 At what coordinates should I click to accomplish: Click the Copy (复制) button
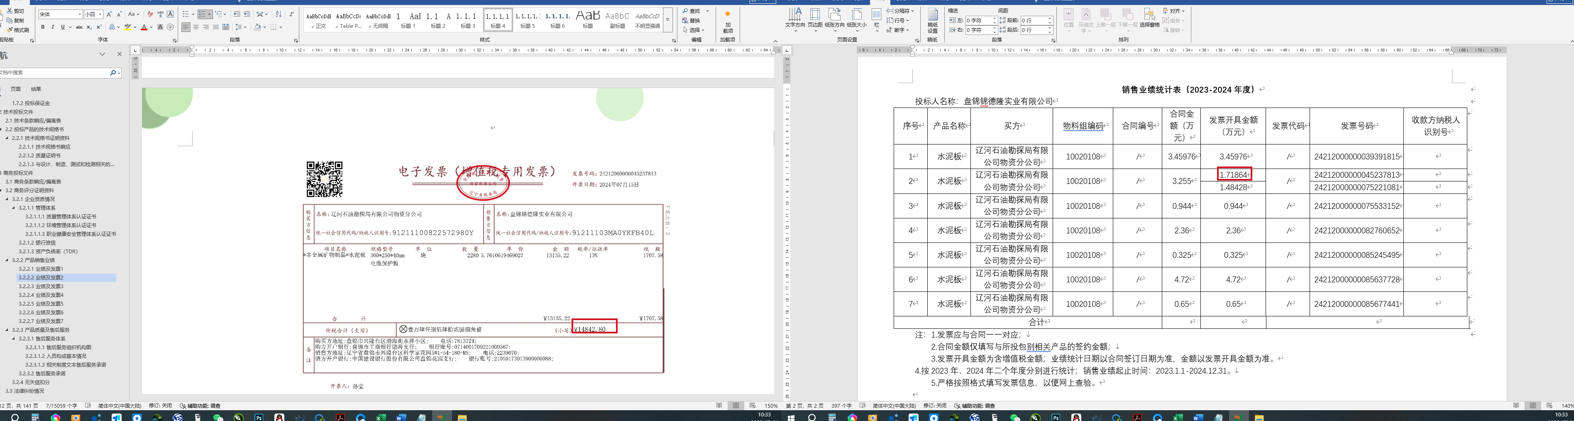[16, 20]
